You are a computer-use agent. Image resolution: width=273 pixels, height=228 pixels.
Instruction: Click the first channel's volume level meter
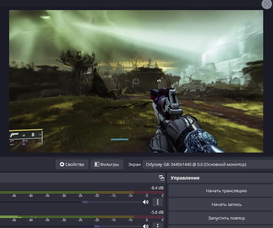[82, 193]
